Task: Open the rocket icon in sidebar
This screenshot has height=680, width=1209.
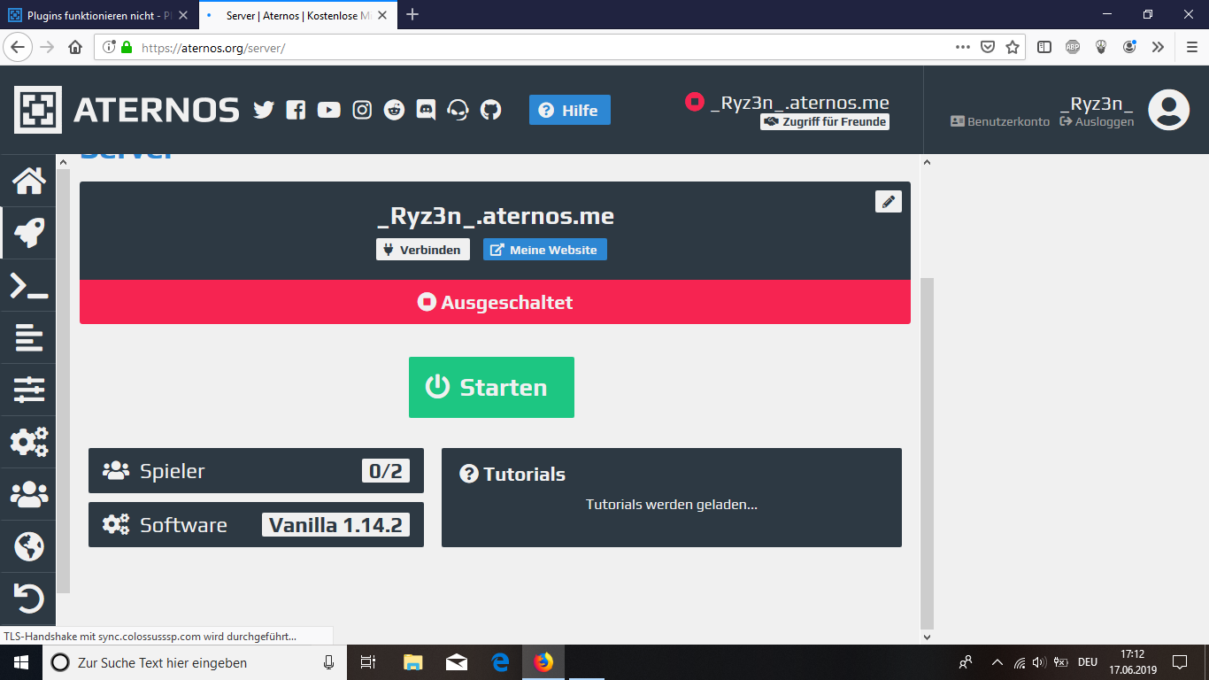Action: point(28,233)
